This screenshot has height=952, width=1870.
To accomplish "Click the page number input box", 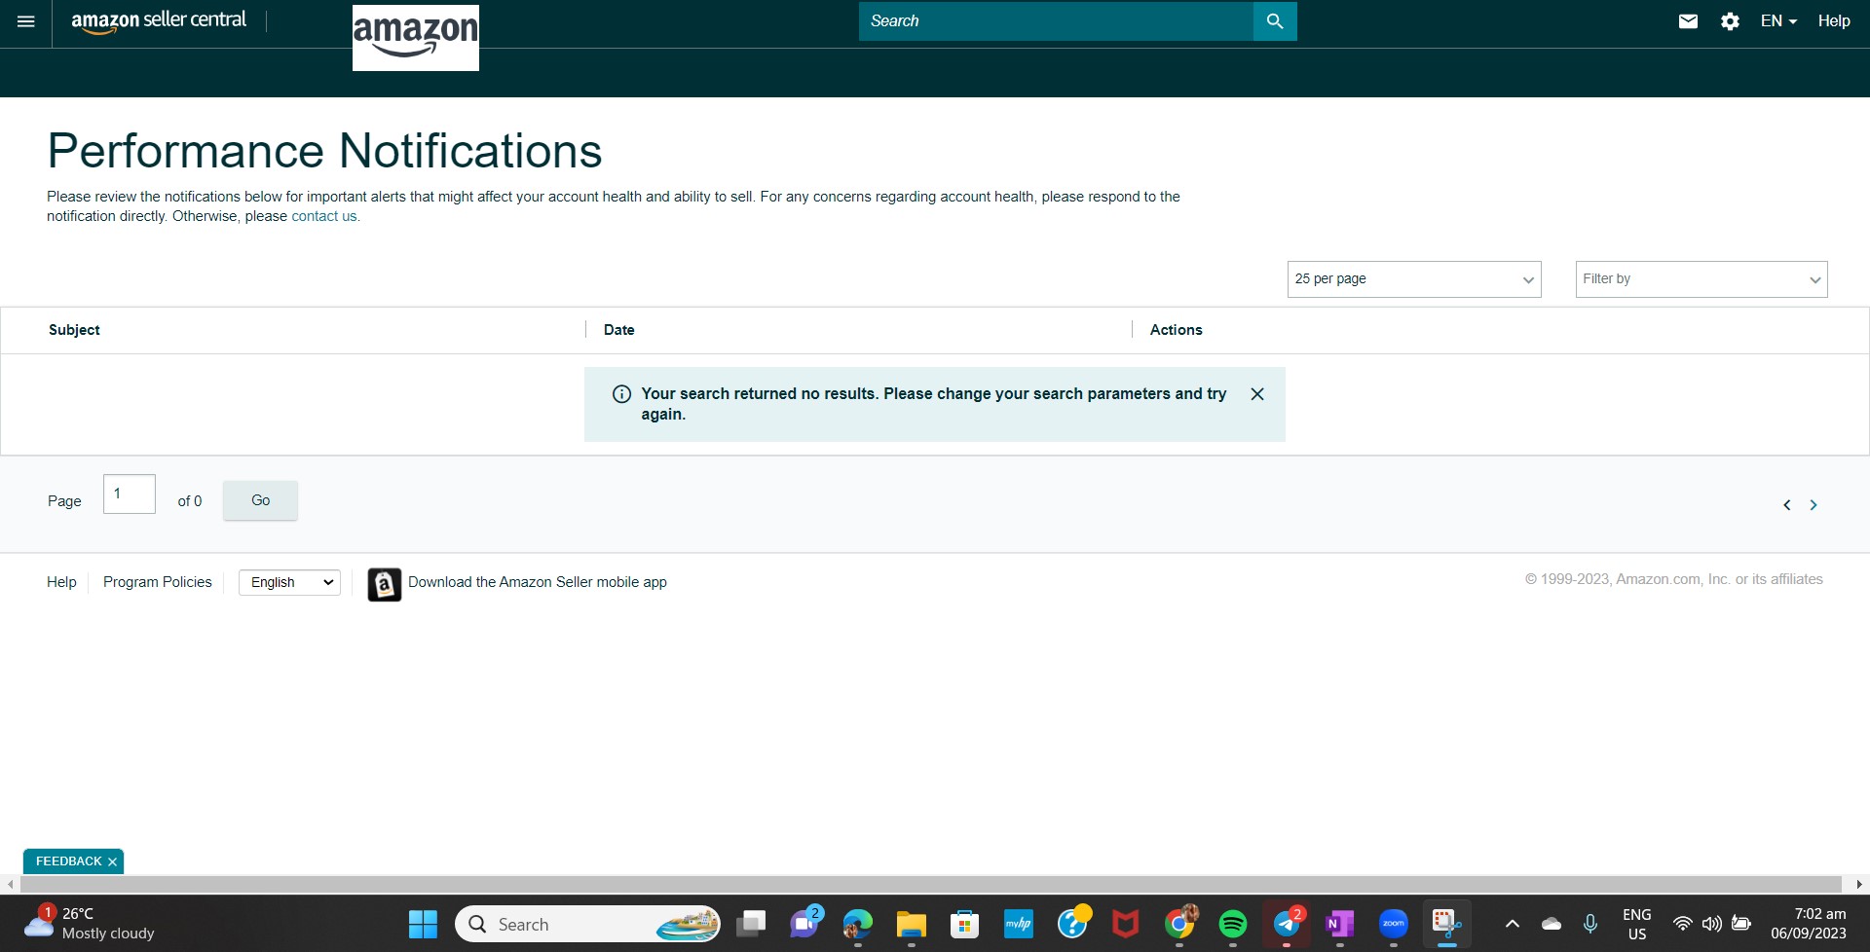I will (x=130, y=494).
